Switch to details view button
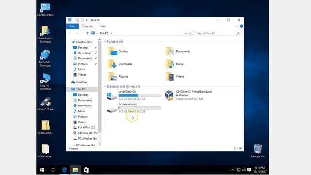 [235, 148]
